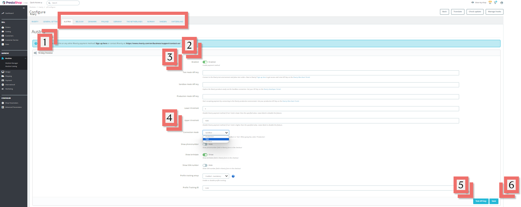Turn on the Show phonenumber toggle
The height and width of the screenshot is (207, 521).
(205, 144)
